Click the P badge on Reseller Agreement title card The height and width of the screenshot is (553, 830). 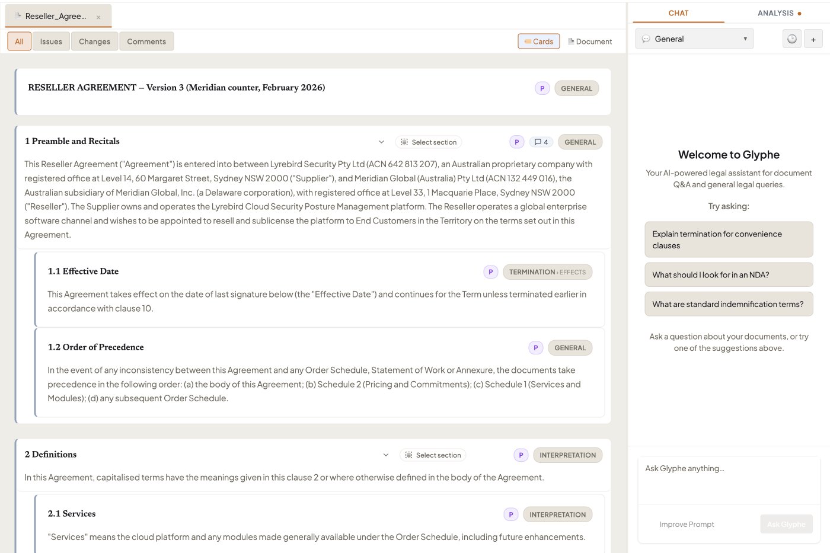tap(542, 88)
